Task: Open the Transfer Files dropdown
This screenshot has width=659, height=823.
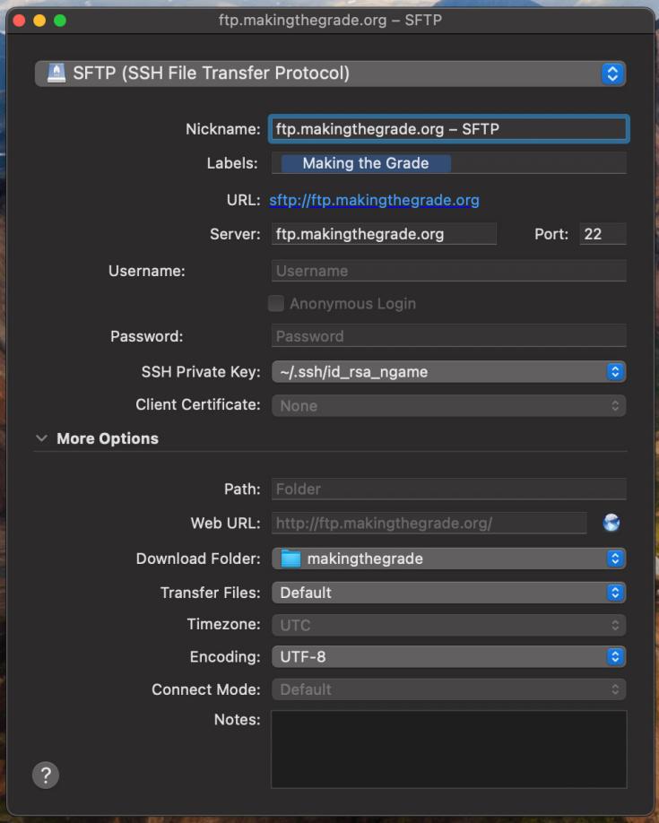Action: 449,593
